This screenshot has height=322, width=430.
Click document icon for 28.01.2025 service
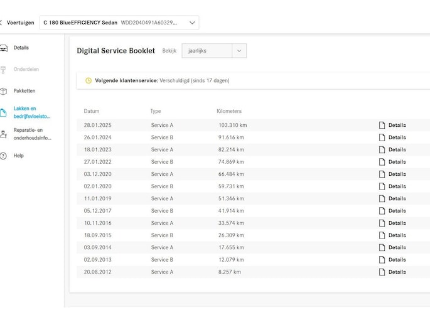pyautogui.click(x=382, y=126)
